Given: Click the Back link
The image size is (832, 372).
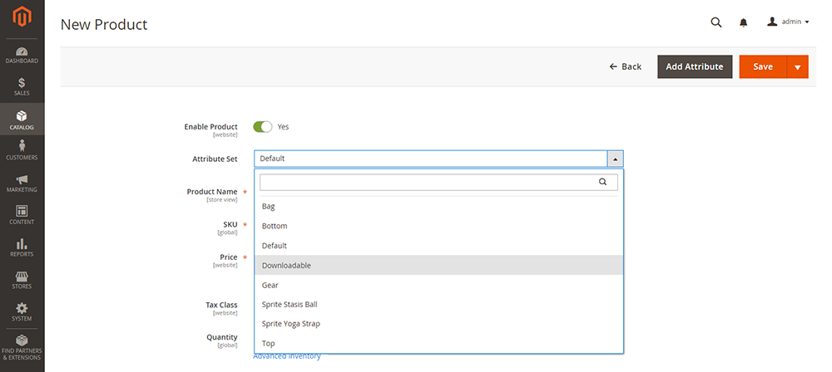Looking at the screenshot, I should (x=626, y=67).
